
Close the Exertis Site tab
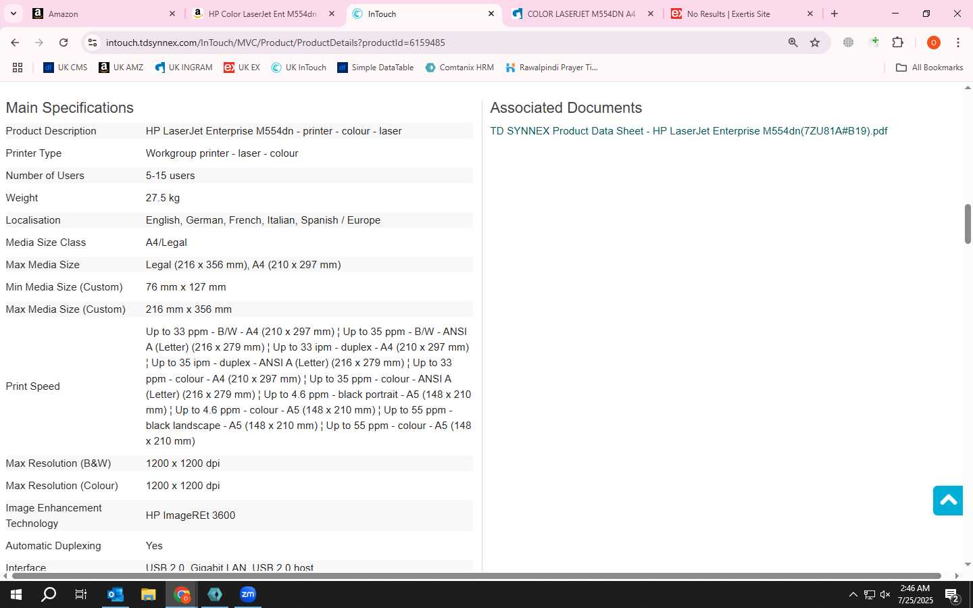(810, 14)
